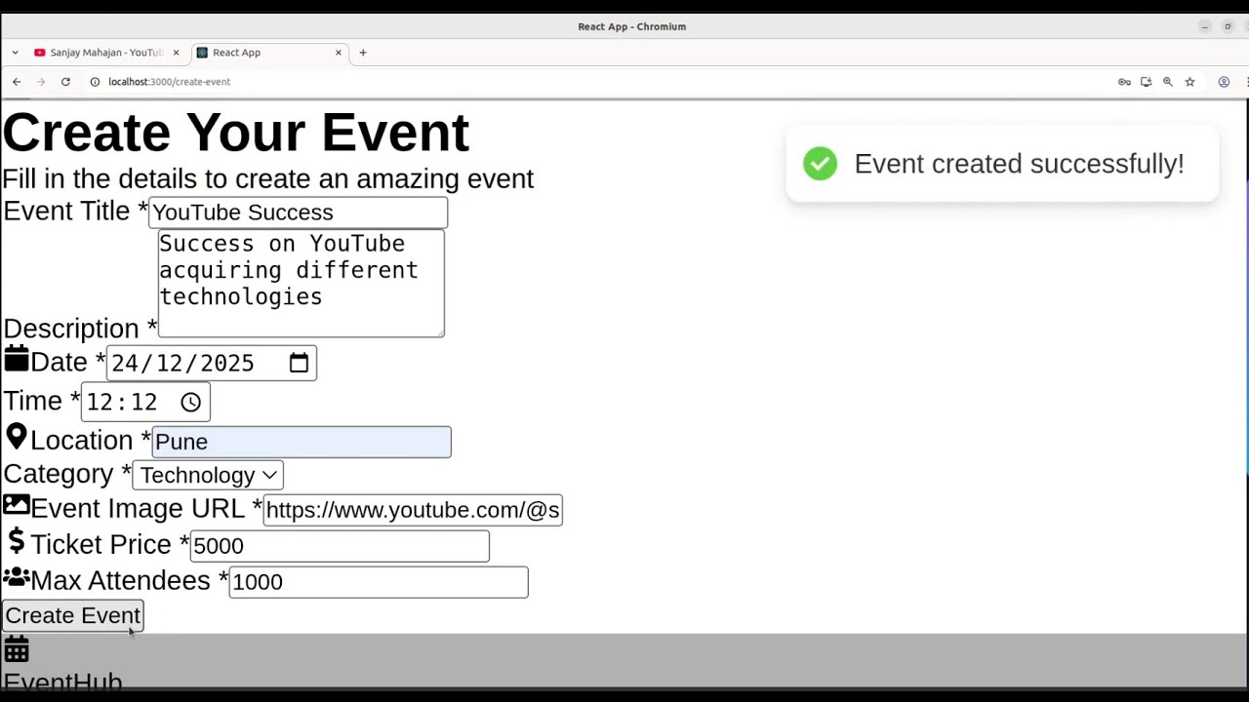The height and width of the screenshot is (702, 1249).
Task: Click the Location field containing Pune
Action: pos(302,442)
